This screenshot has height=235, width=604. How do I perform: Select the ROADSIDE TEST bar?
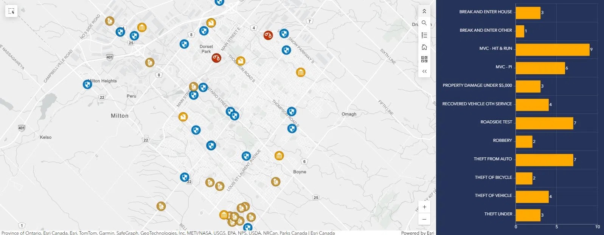(544, 123)
